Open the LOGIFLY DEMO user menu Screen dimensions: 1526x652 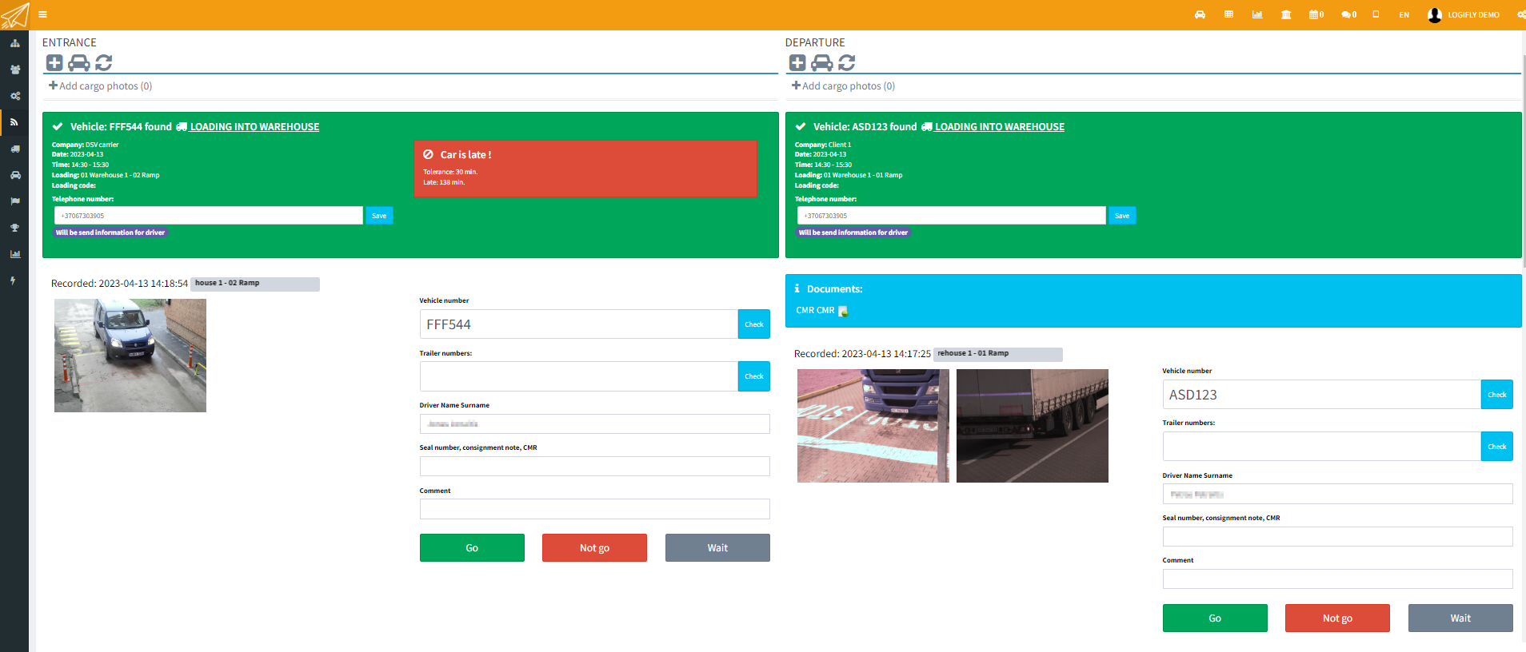[1464, 14]
